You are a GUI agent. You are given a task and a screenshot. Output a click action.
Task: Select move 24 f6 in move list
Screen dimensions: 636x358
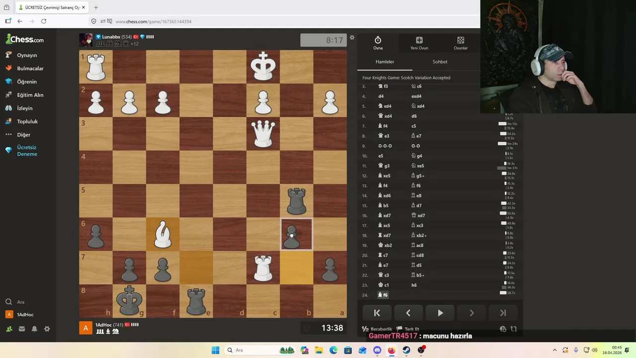point(383,295)
